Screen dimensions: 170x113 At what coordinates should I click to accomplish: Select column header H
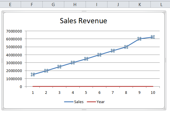coord(75,5)
